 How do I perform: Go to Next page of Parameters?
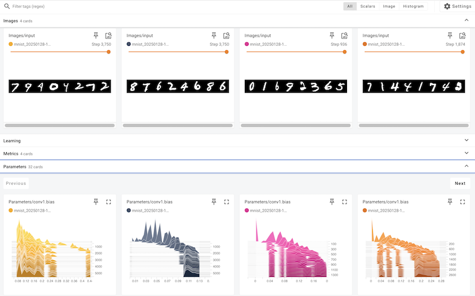[460, 183]
